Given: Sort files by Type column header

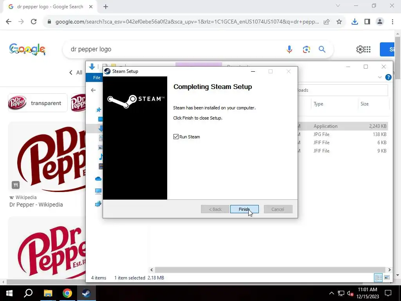Looking at the screenshot, I should pyautogui.click(x=318, y=103).
